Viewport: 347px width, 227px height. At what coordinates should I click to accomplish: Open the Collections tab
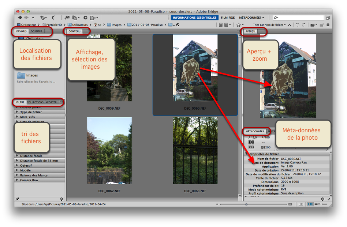35,102
